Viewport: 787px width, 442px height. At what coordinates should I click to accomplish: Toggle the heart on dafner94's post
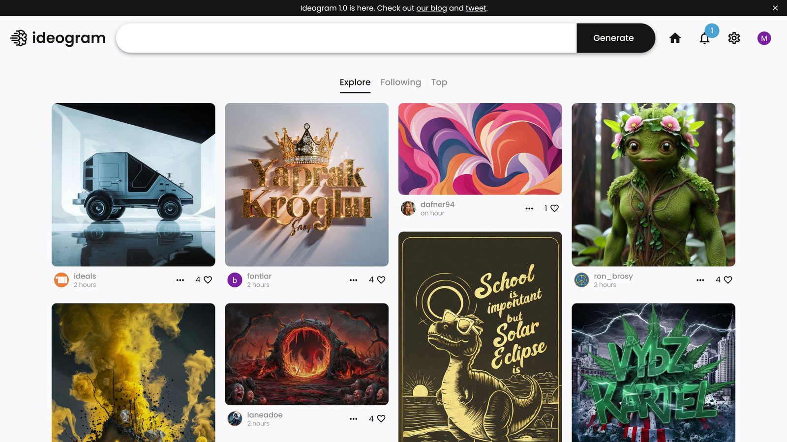pos(555,208)
